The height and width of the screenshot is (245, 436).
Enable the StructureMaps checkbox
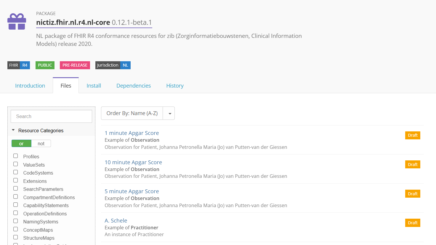(x=16, y=237)
